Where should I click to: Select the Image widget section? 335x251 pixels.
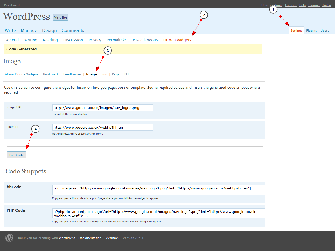coord(91,74)
